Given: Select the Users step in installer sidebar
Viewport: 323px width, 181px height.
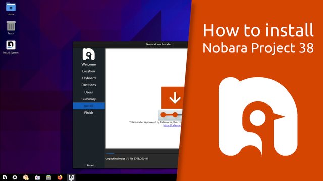Looking at the screenshot, I should point(89,92).
